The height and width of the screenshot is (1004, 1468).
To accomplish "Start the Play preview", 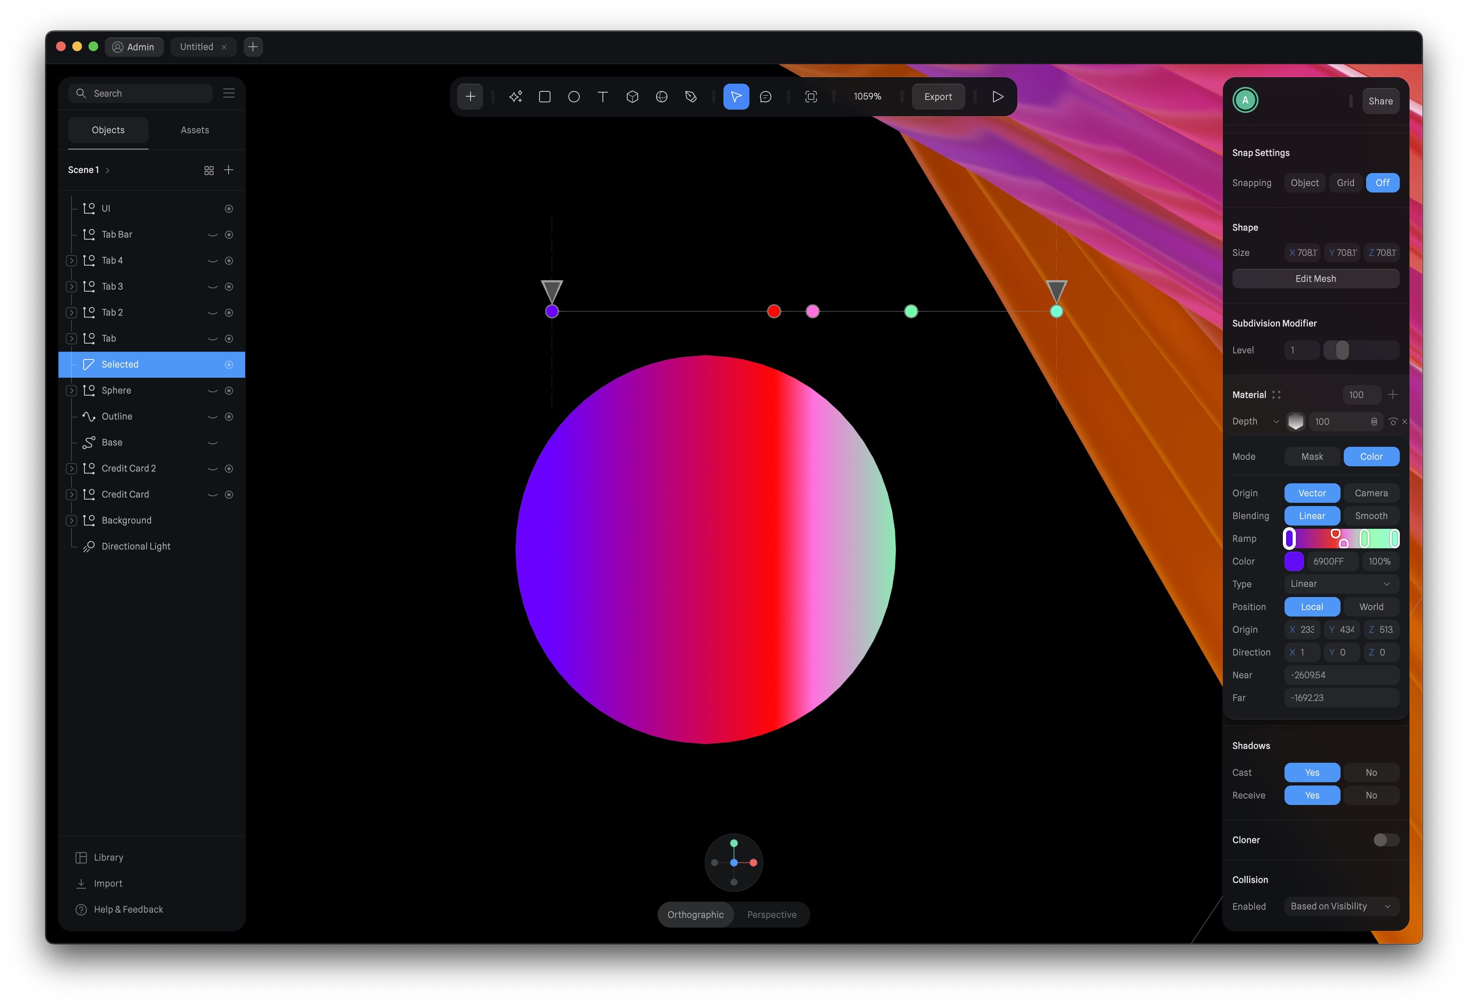I will click(997, 96).
